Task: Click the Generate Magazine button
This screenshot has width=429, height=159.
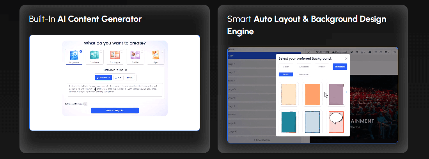Action: [x=115, y=110]
